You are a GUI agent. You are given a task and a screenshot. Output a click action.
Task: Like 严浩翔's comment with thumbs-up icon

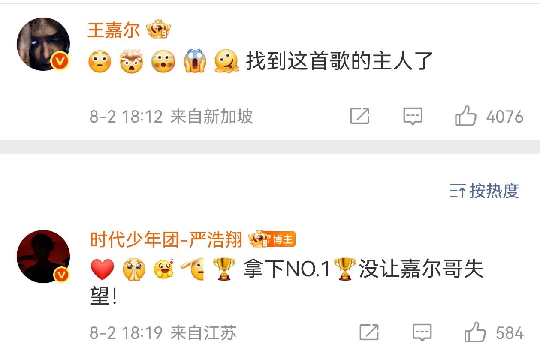pos(475,332)
